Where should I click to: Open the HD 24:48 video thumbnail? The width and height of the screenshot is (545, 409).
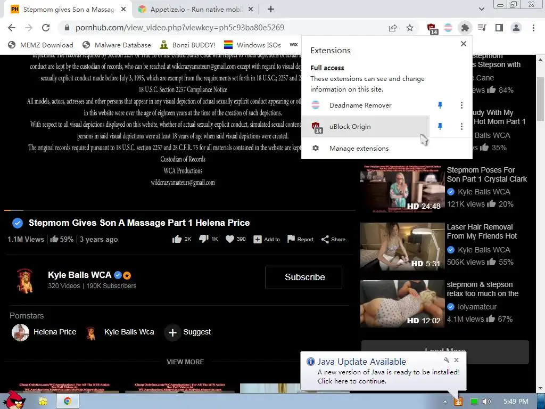coord(402,189)
